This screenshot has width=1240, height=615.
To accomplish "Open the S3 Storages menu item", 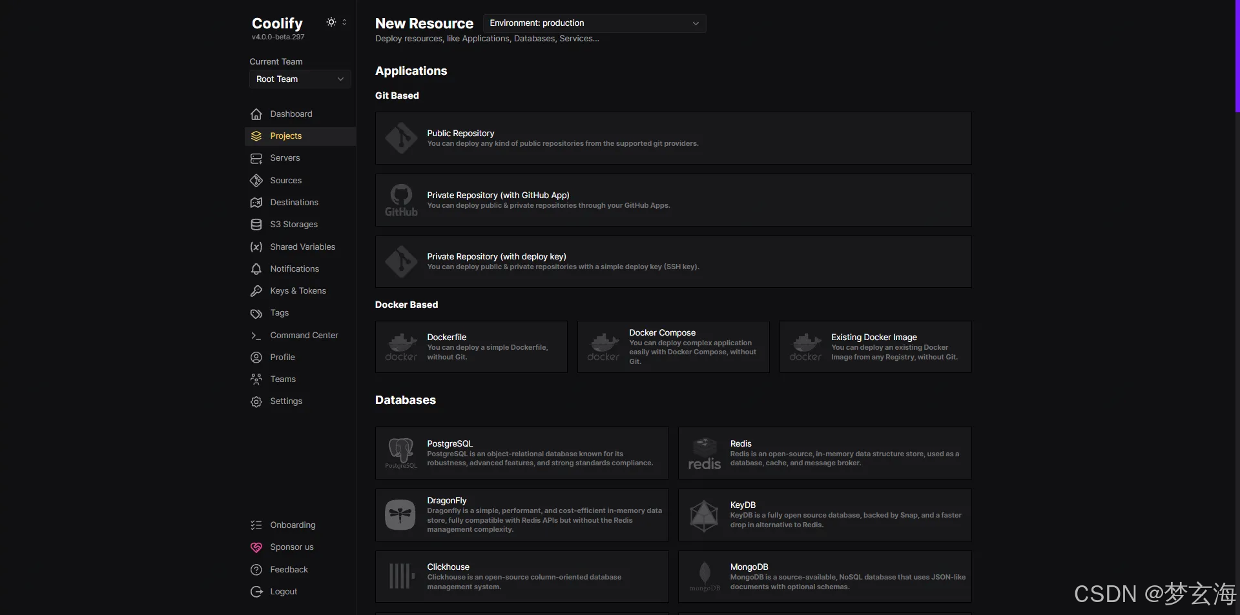I will (300, 225).
